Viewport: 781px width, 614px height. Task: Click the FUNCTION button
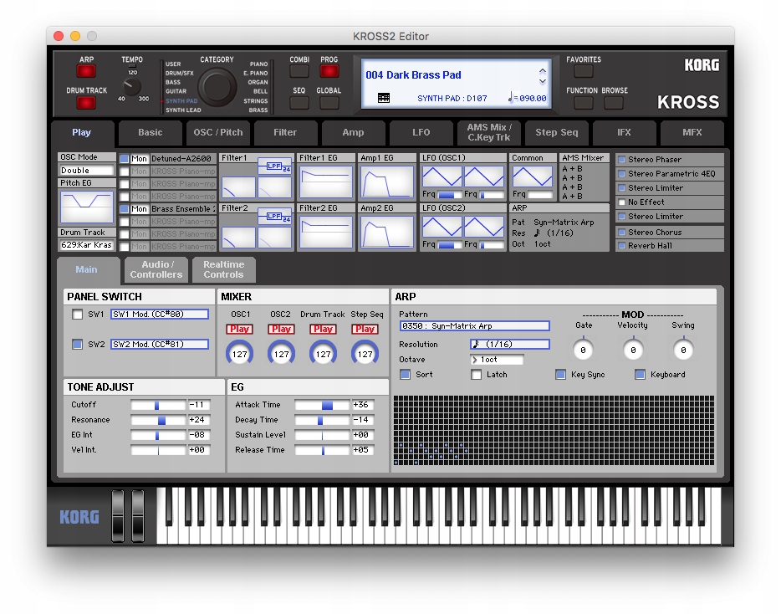584,103
